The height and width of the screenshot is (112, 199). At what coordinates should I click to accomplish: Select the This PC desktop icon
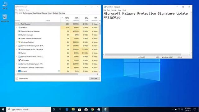click(x=5, y=5)
